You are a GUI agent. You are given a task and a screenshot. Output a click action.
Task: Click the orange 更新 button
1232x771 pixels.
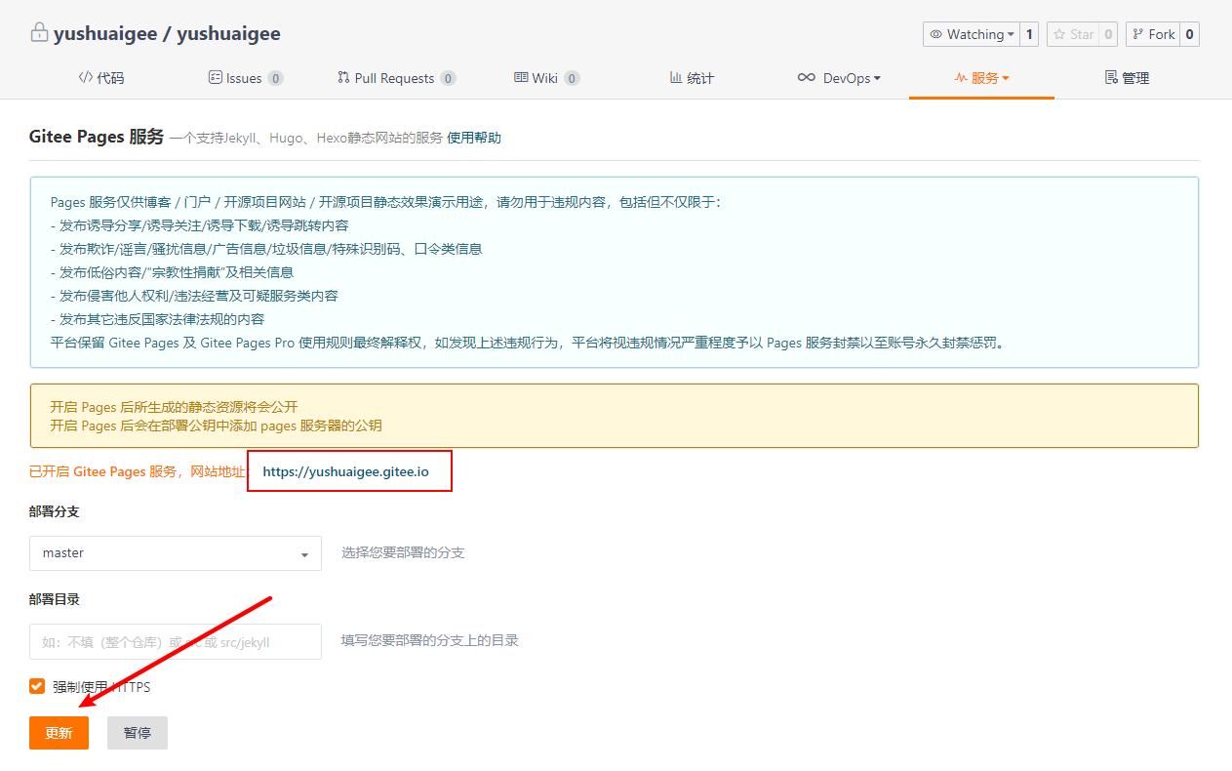pyautogui.click(x=59, y=733)
